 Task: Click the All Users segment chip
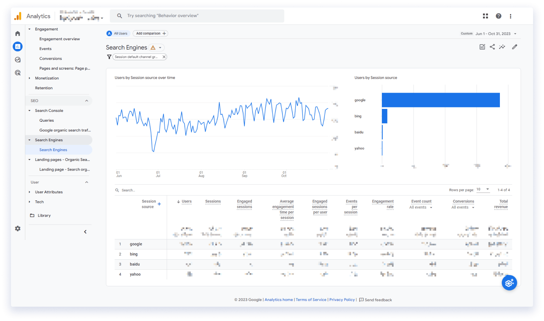pos(118,34)
